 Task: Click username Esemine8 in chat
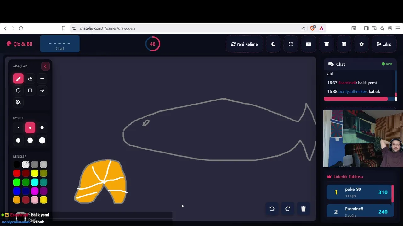pos(347,83)
